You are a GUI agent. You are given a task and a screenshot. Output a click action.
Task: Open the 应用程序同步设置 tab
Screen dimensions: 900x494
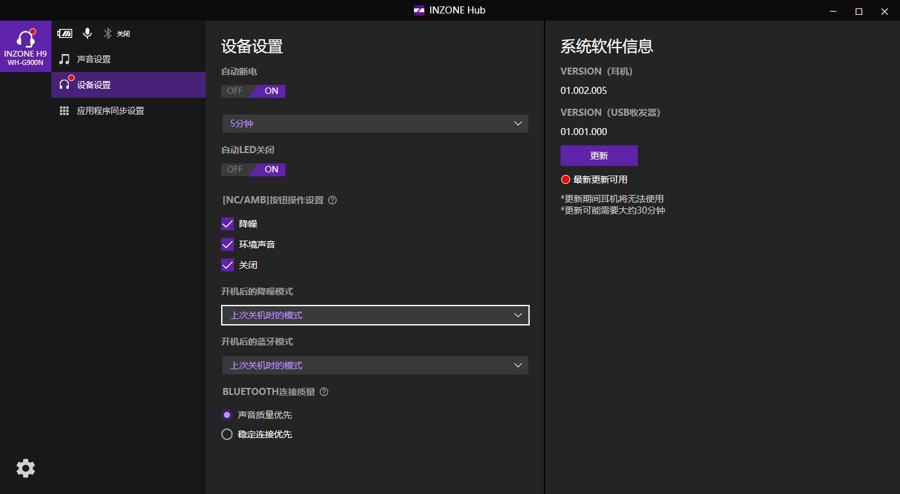[x=129, y=111]
